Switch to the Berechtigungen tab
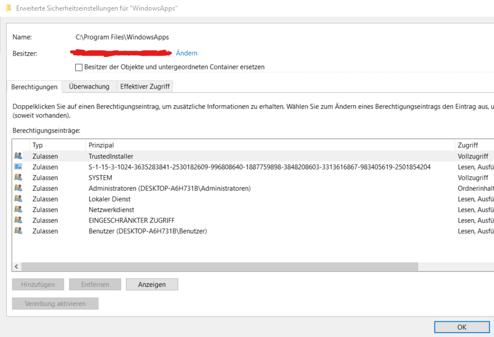Viewport: 494px width, 337px height. 35,87
